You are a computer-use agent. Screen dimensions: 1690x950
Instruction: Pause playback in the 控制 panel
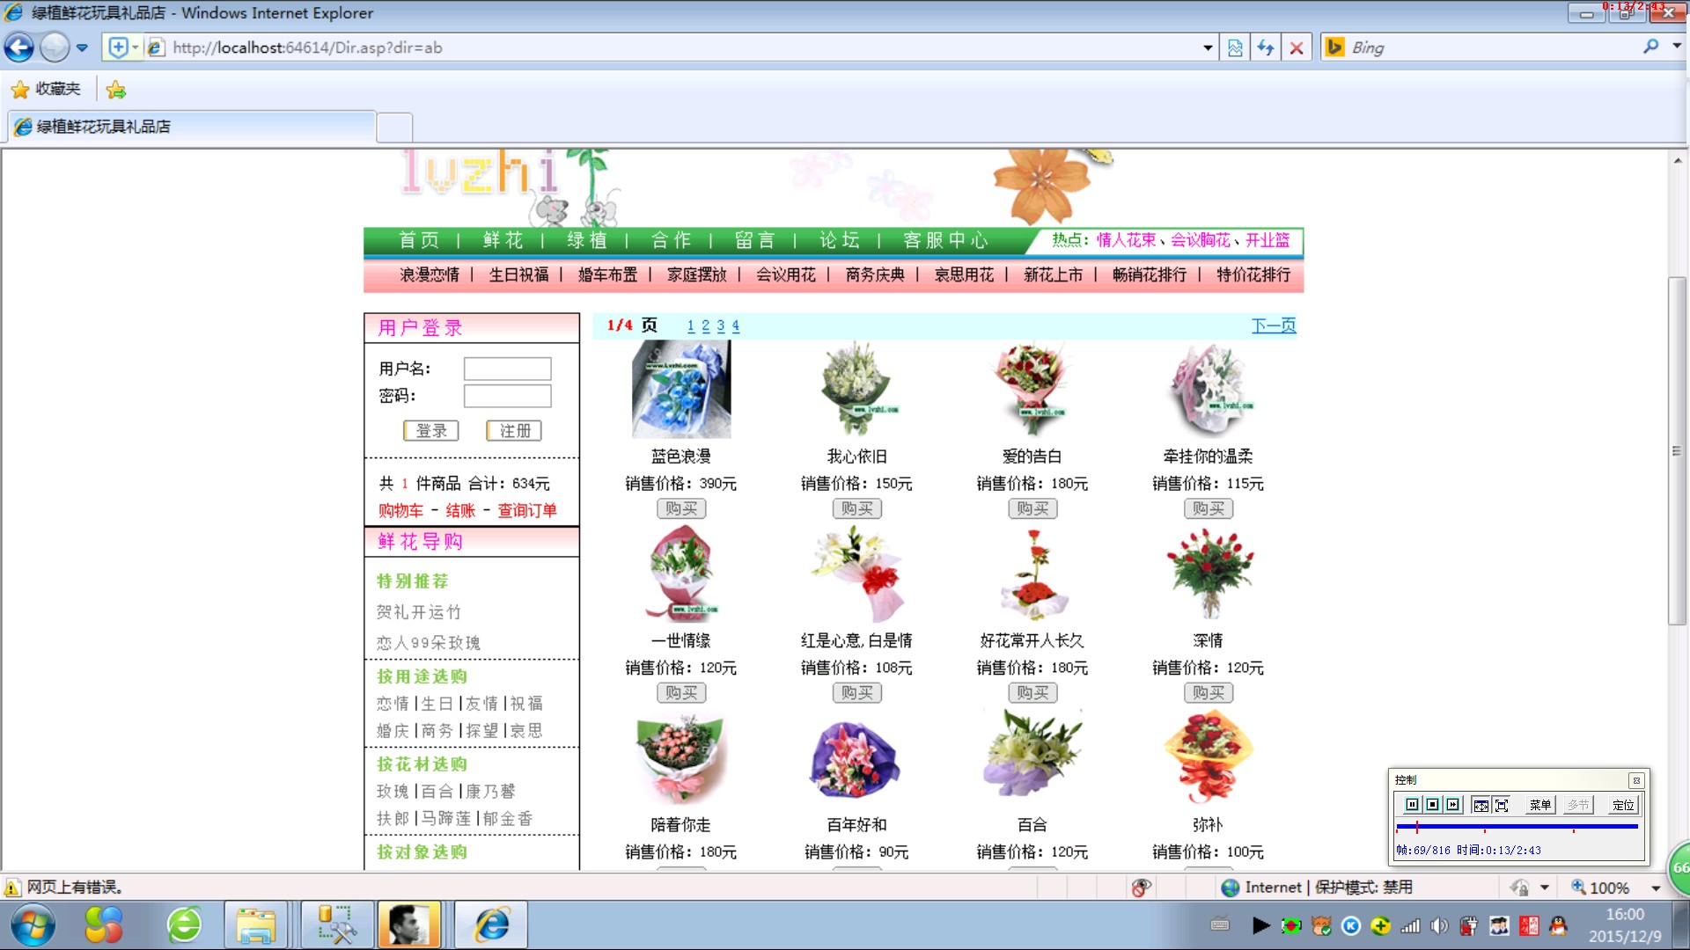coord(1412,805)
